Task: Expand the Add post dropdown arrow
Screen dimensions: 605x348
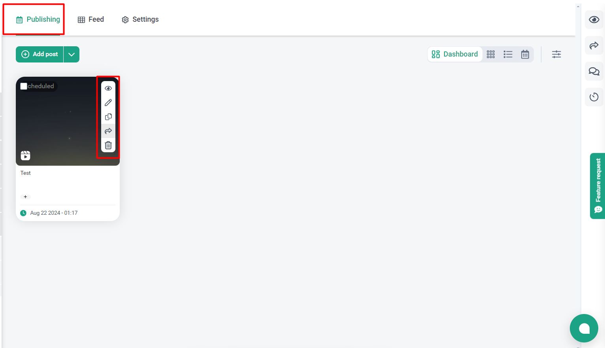Action: point(72,54)
